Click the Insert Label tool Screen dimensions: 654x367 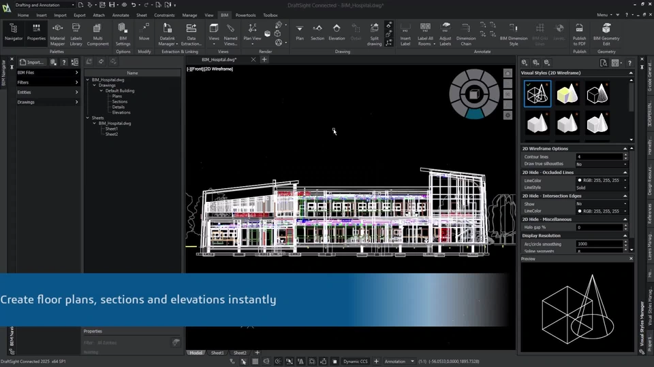tap(405, 31)
